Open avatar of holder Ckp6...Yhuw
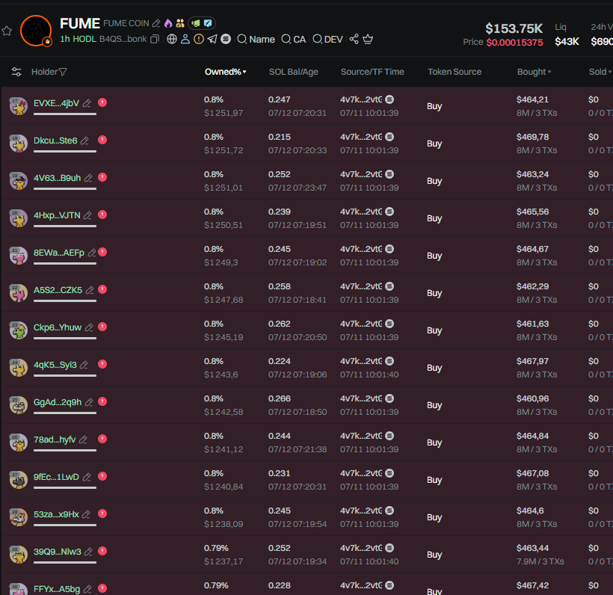This screenshot has width=613, height=595. coord(19,330)
